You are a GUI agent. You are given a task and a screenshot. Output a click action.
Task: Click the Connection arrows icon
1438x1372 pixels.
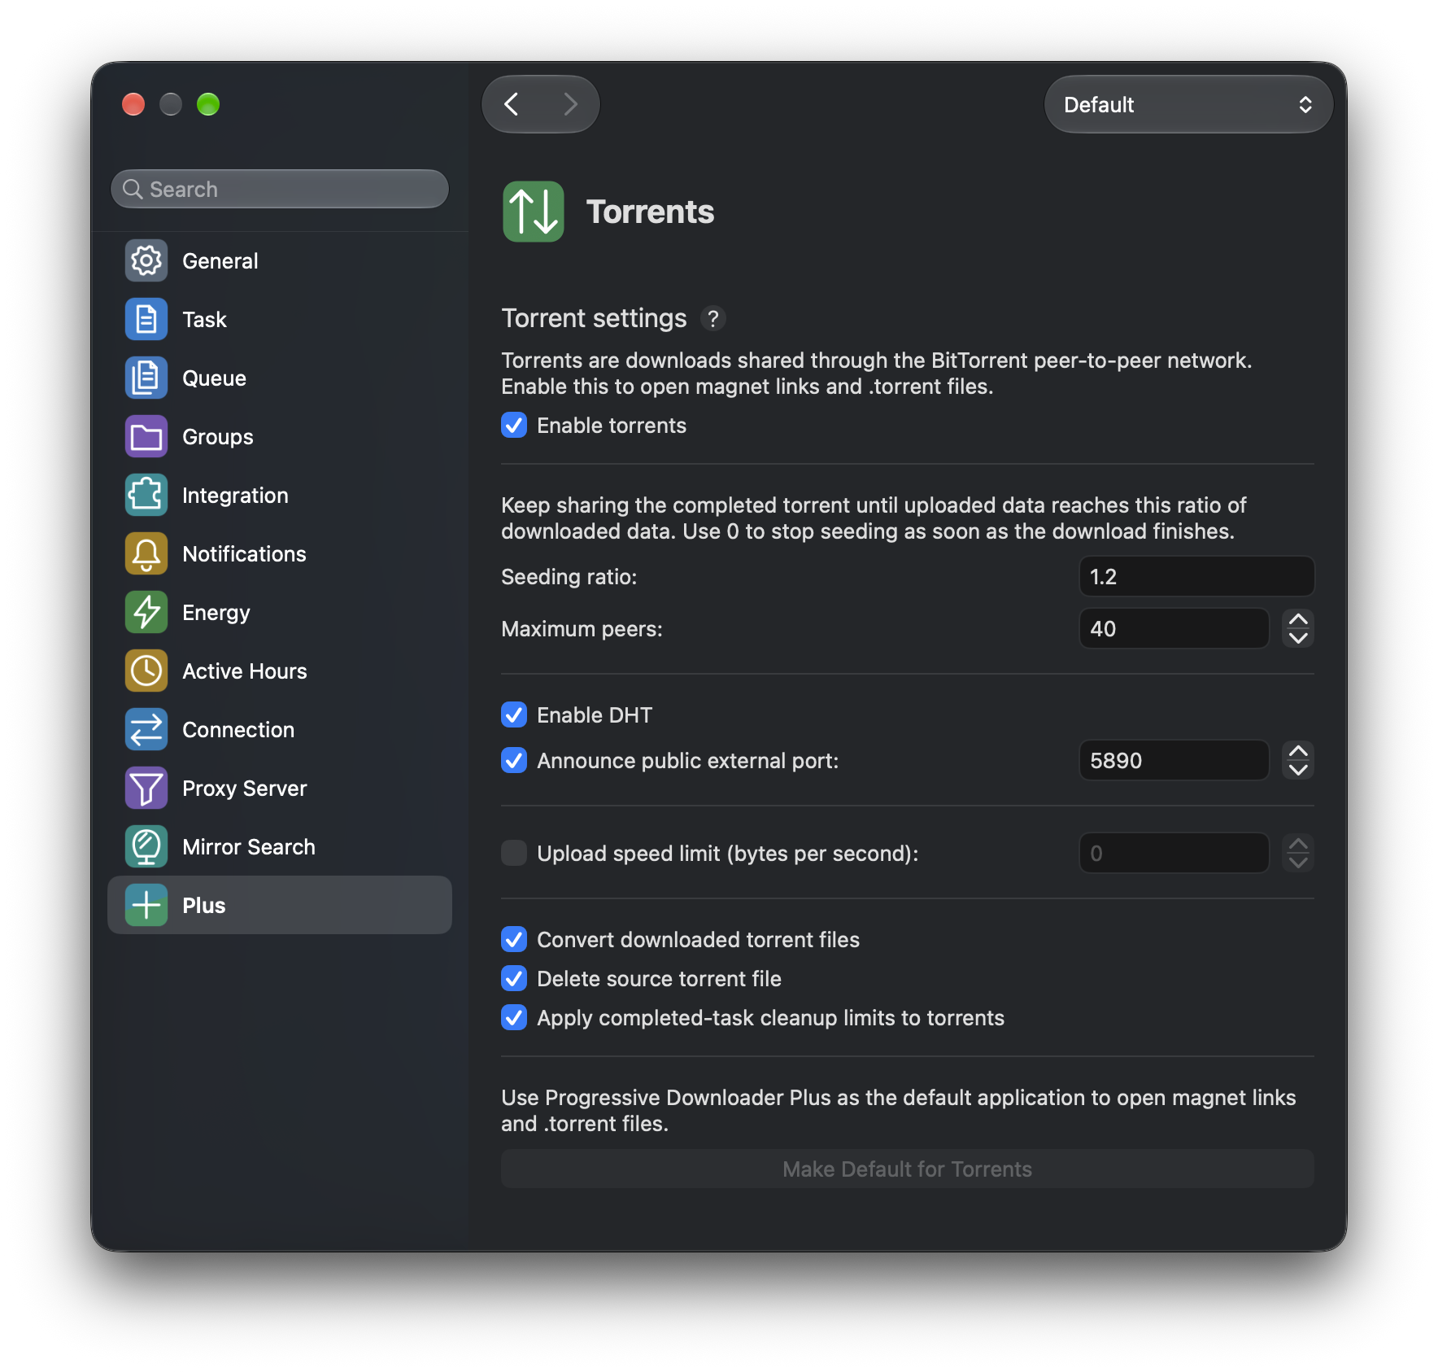[x=146, y=729]
